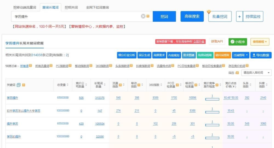Click the 批量挖词 button
The height and width of the screenshot is (148, 274).
(220, 17)
